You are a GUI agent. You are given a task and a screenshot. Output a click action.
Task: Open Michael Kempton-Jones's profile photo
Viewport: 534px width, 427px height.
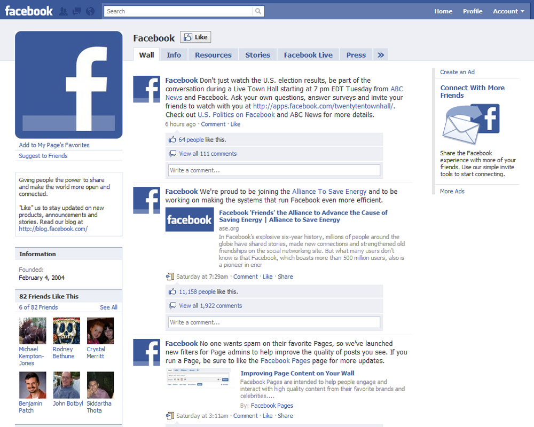[33, 331]
